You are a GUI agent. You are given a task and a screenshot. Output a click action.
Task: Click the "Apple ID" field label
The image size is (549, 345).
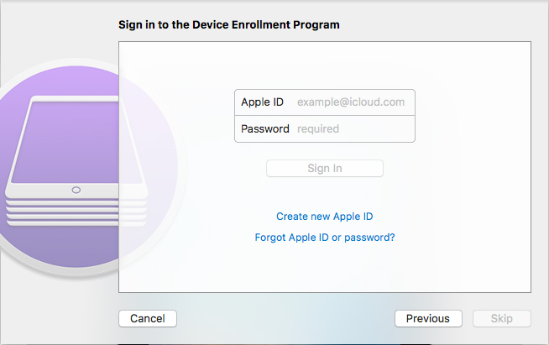(x=262, y=102)
